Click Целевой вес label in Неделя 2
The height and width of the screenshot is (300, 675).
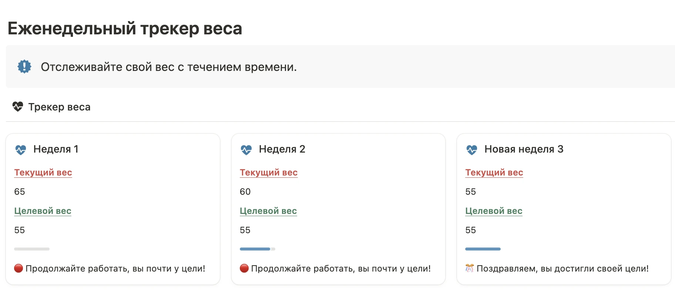tap(268, 211)
